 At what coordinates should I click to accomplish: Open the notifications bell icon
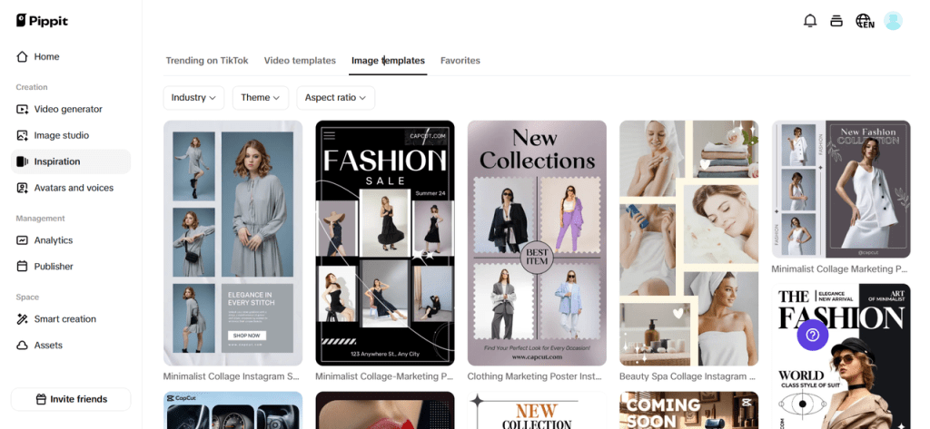tap(810, 21)
